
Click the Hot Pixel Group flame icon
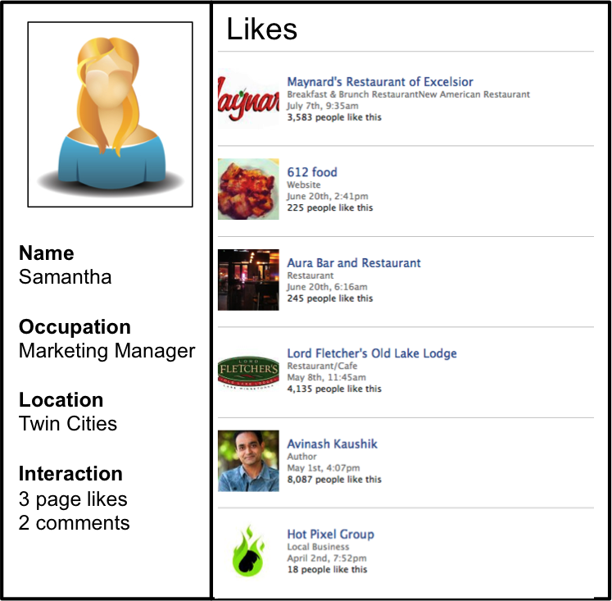point(248,551)
